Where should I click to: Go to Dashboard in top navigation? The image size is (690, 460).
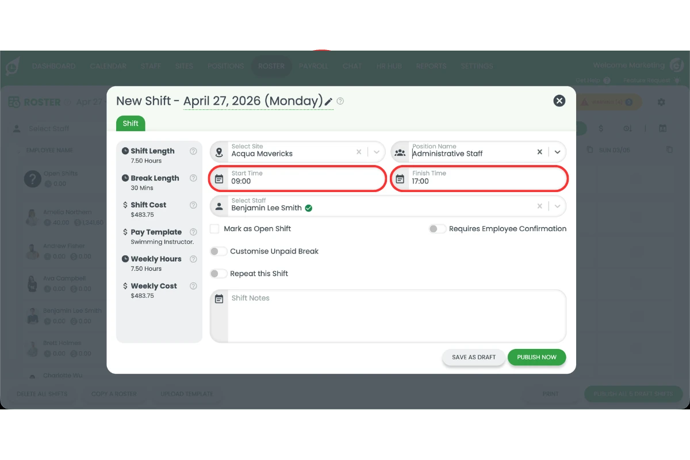click(54, 66)
